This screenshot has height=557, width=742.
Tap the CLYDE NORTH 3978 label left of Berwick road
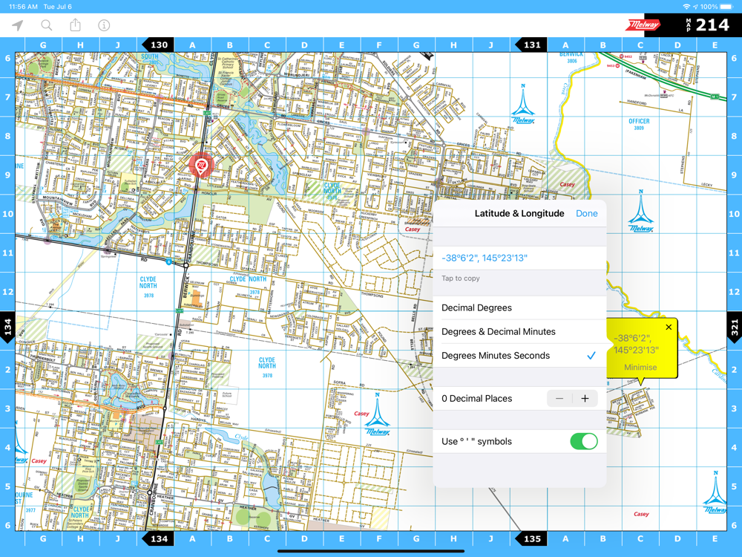click(x=148, y=287)
